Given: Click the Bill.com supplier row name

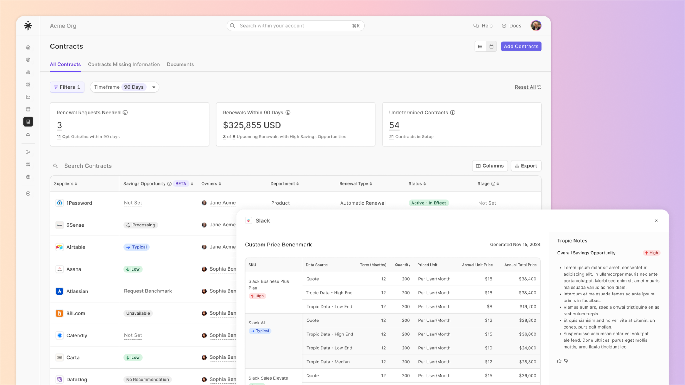Looking at the screenshot, I should click(76, 313).
